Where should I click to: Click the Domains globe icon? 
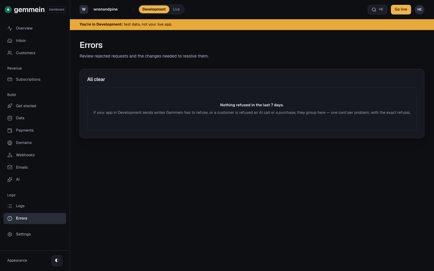pos(10,143)
